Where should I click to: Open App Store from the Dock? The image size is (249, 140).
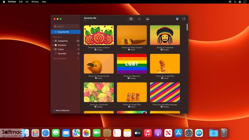click(x=178, y=133)
